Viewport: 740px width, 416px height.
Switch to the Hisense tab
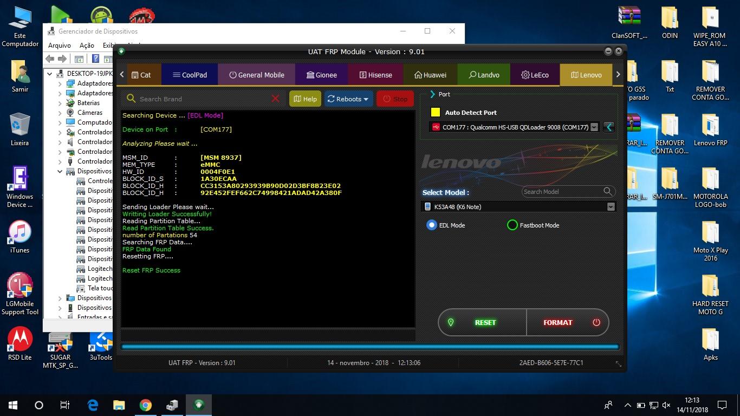375,75
